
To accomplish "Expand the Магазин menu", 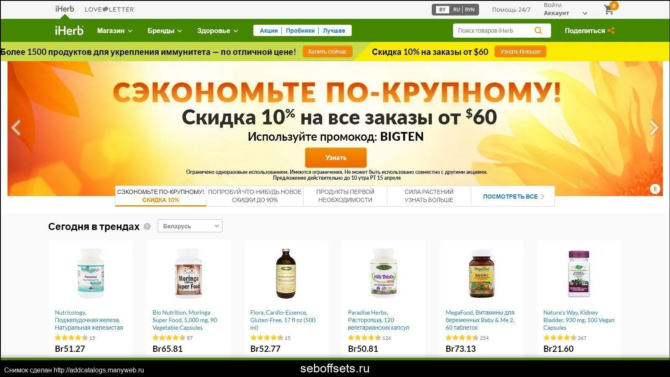I will [x=115, y=31].
